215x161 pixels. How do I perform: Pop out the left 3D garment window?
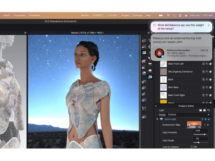click(x=25, y=33)
